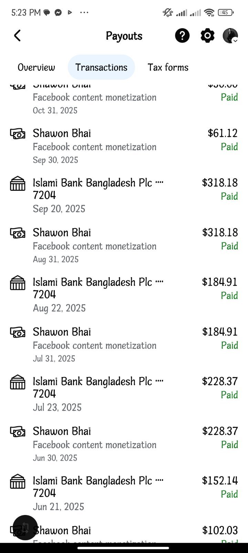Screen dimensions: 248x553
Task: Open the settings gear icon
Action: pos(207,36)
